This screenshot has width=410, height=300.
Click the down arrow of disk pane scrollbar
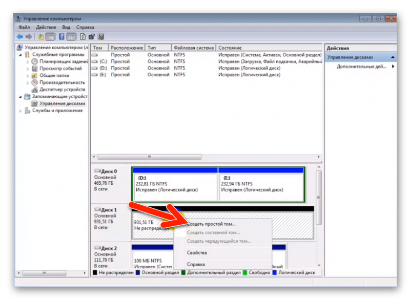coord(319,265)
